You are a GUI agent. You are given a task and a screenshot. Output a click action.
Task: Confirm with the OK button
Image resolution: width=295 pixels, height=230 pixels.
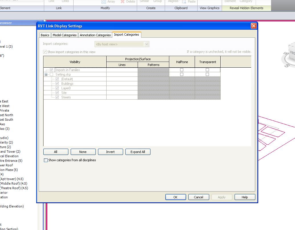pos(176,197)
